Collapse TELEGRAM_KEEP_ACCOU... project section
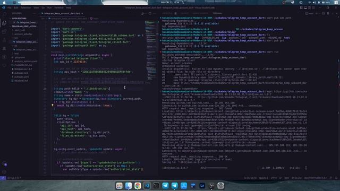 24,26
